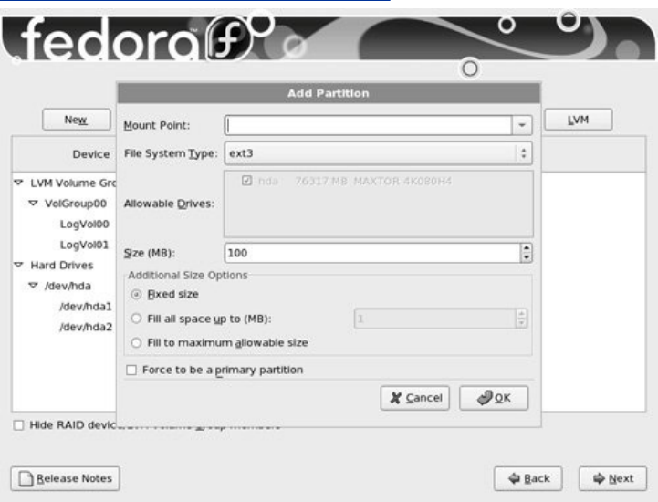Select Fill to maximum allowable size
658x502 pixels.
(x=136, y=343)
